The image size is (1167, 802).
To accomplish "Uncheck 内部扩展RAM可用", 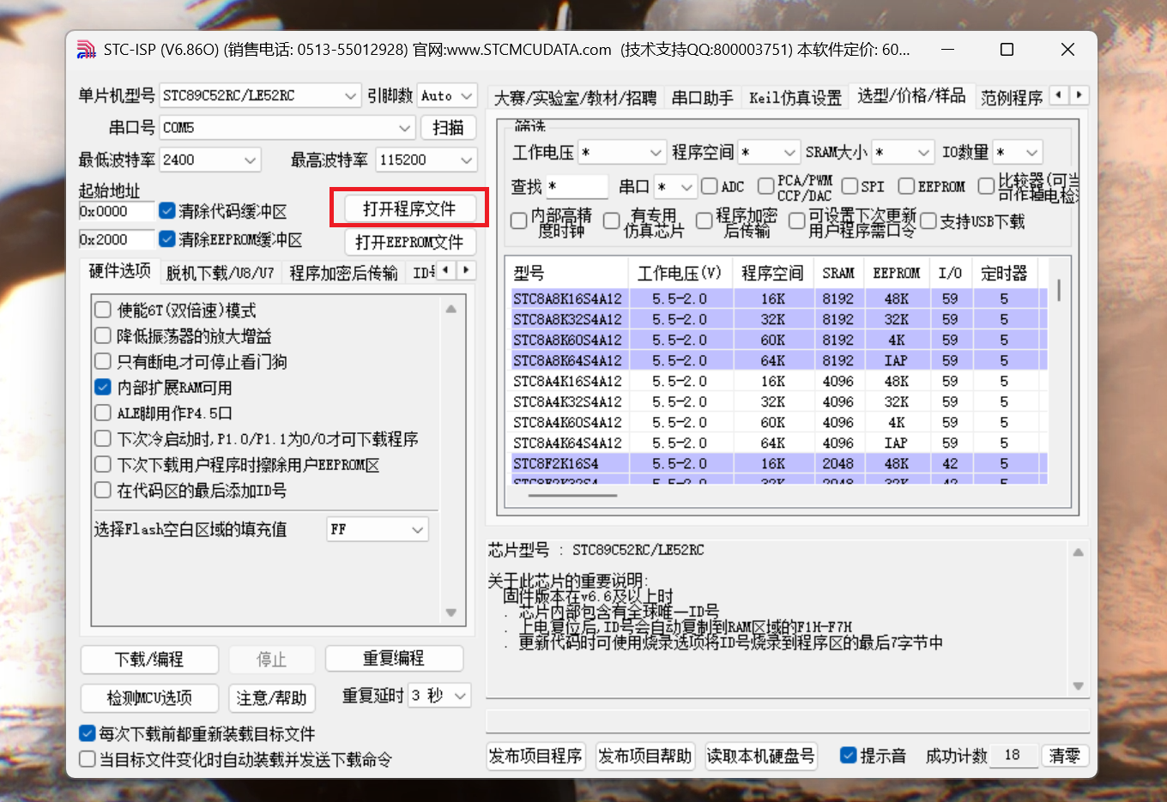I will 103,387.
